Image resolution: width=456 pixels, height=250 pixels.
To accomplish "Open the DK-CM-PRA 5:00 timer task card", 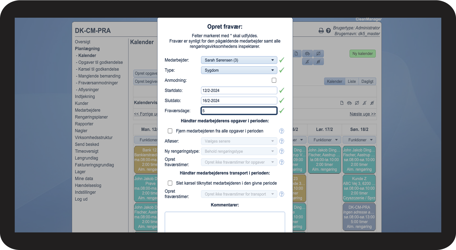I will tap(359, 217).
